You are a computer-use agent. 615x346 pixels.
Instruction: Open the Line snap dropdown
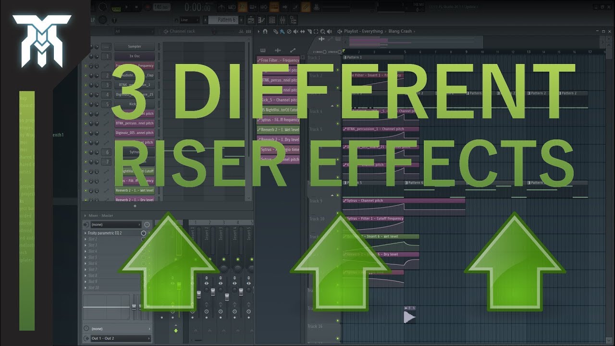click(189, 20)
